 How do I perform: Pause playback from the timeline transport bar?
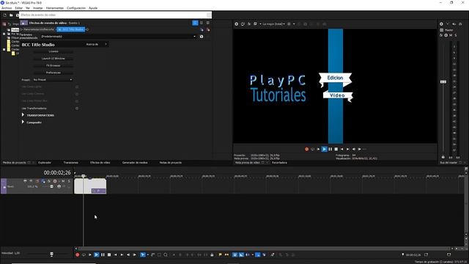click(103, 254)
